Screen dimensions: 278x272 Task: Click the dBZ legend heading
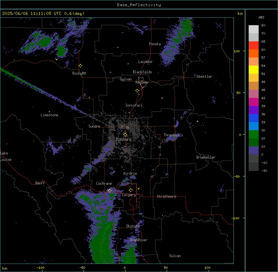[x=261, y=17]
